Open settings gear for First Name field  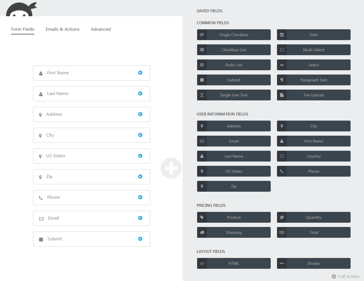[140, 73]
